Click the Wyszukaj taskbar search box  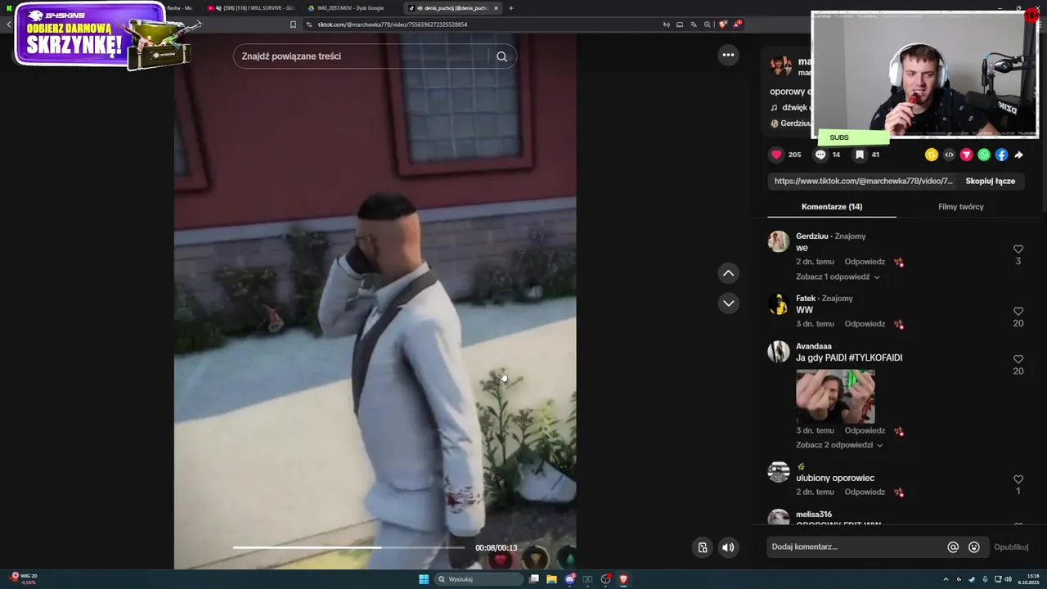pos(479,579)
